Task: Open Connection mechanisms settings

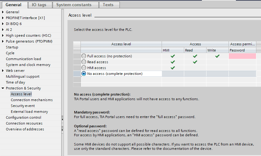Action: click(32, 100)
